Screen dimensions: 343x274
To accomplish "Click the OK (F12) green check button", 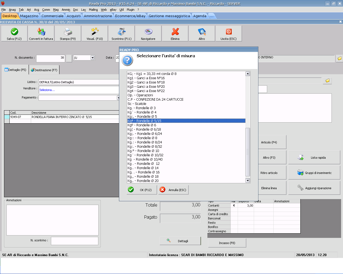I will [x=142, y=190].
